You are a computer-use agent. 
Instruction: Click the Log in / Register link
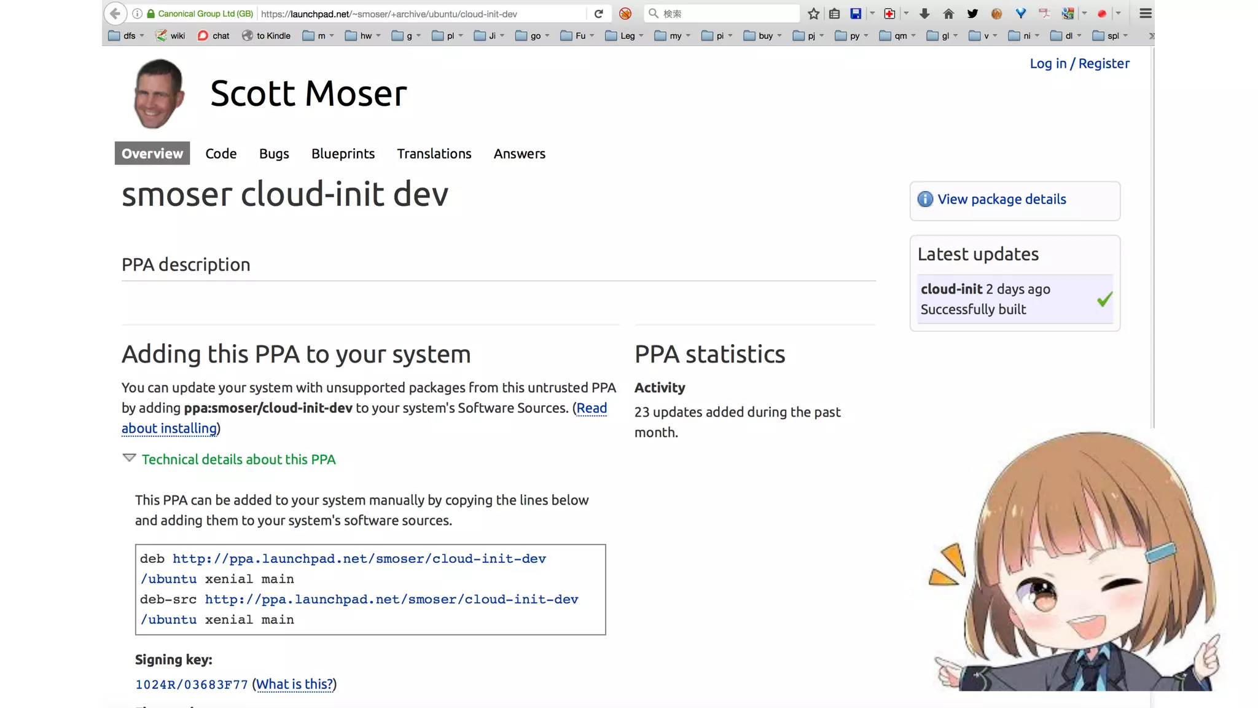[x=1079, y=63]
